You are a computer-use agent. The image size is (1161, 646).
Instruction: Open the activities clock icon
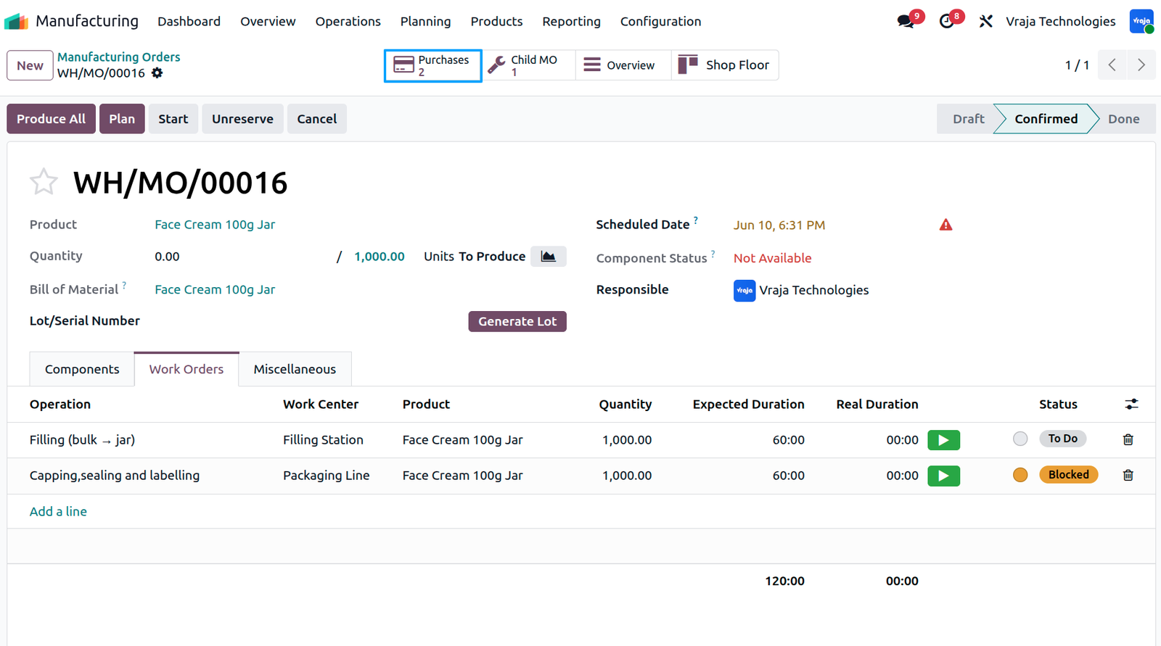point(946,22)
